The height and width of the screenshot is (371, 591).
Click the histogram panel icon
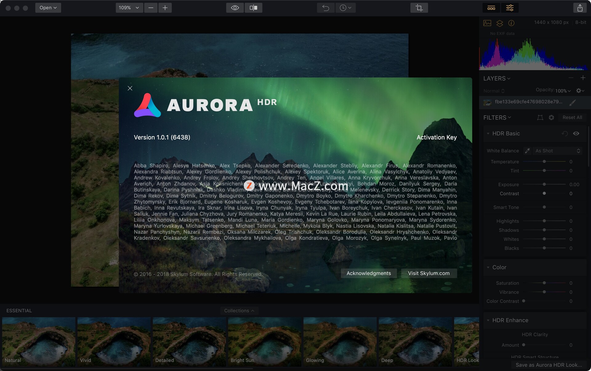[486, 23]
